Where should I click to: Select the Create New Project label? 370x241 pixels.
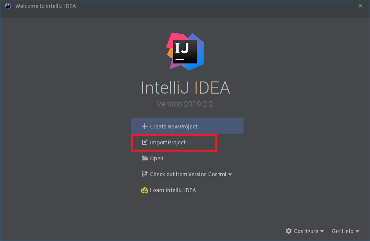tap(174, 127)
